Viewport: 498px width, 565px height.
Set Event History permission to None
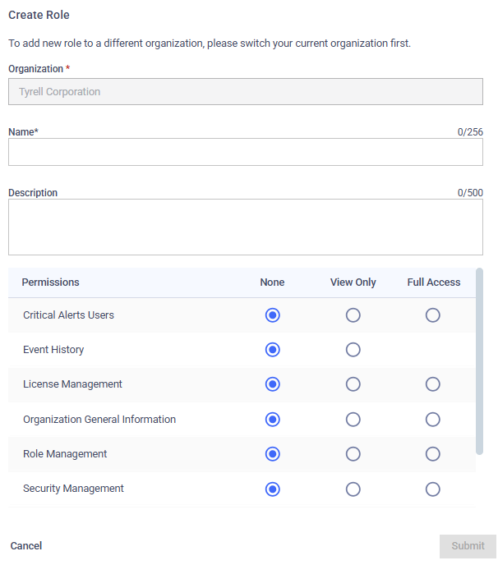click(272, 350)
